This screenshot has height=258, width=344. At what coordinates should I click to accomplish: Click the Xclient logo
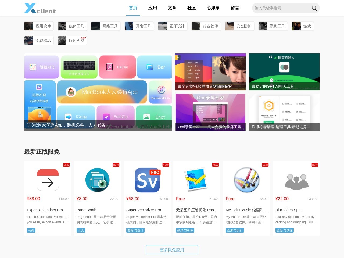pos(40,8)
